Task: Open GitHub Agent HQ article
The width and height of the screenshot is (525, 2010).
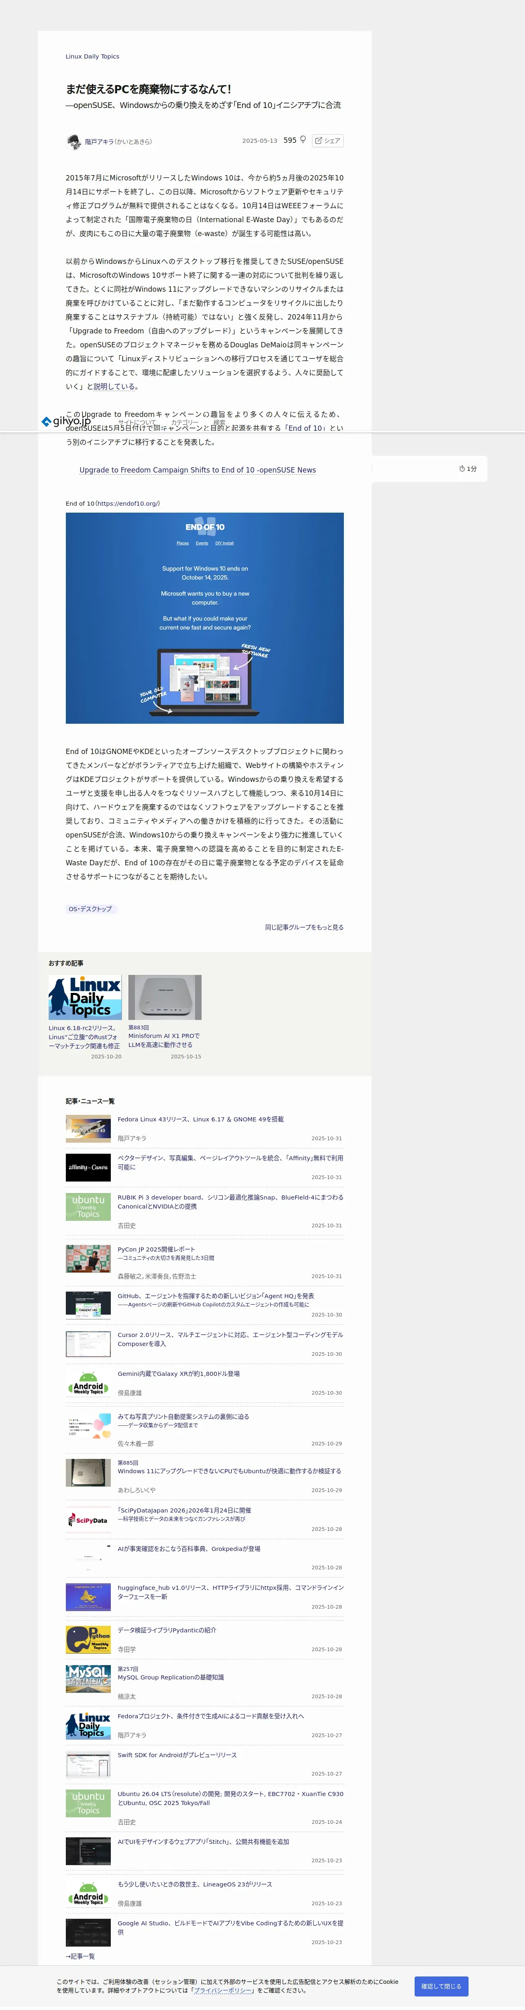Action: coord(216,1296)
